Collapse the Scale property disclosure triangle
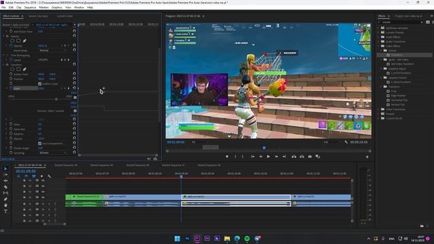The width and height of the screenshot is (434, 244). 7,89
